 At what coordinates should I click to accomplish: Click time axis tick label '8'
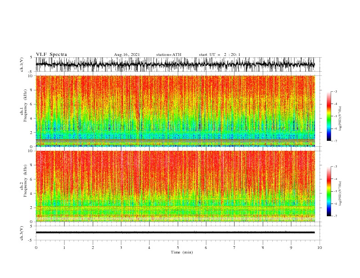[x=263, y=248]
